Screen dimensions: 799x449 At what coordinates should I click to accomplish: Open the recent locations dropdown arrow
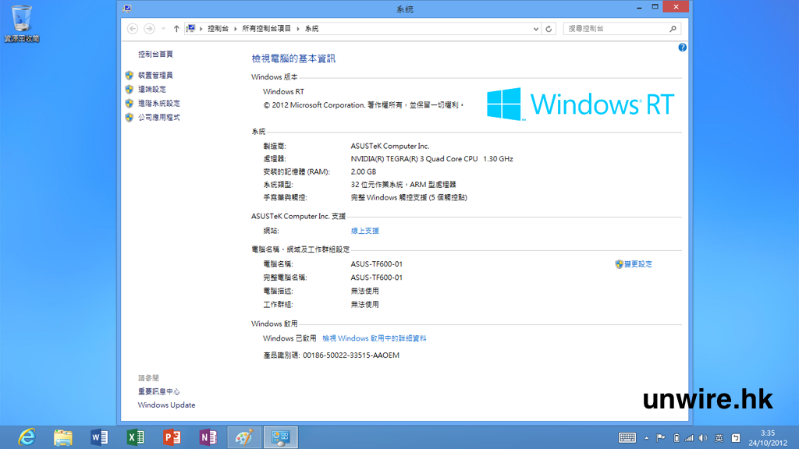pyautogui.click(x=163, y=29)
